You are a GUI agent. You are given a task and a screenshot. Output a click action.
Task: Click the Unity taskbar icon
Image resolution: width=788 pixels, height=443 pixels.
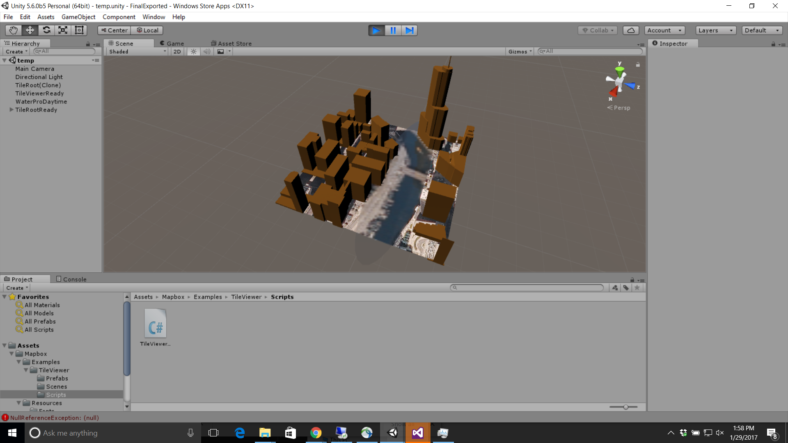[392, 433]
